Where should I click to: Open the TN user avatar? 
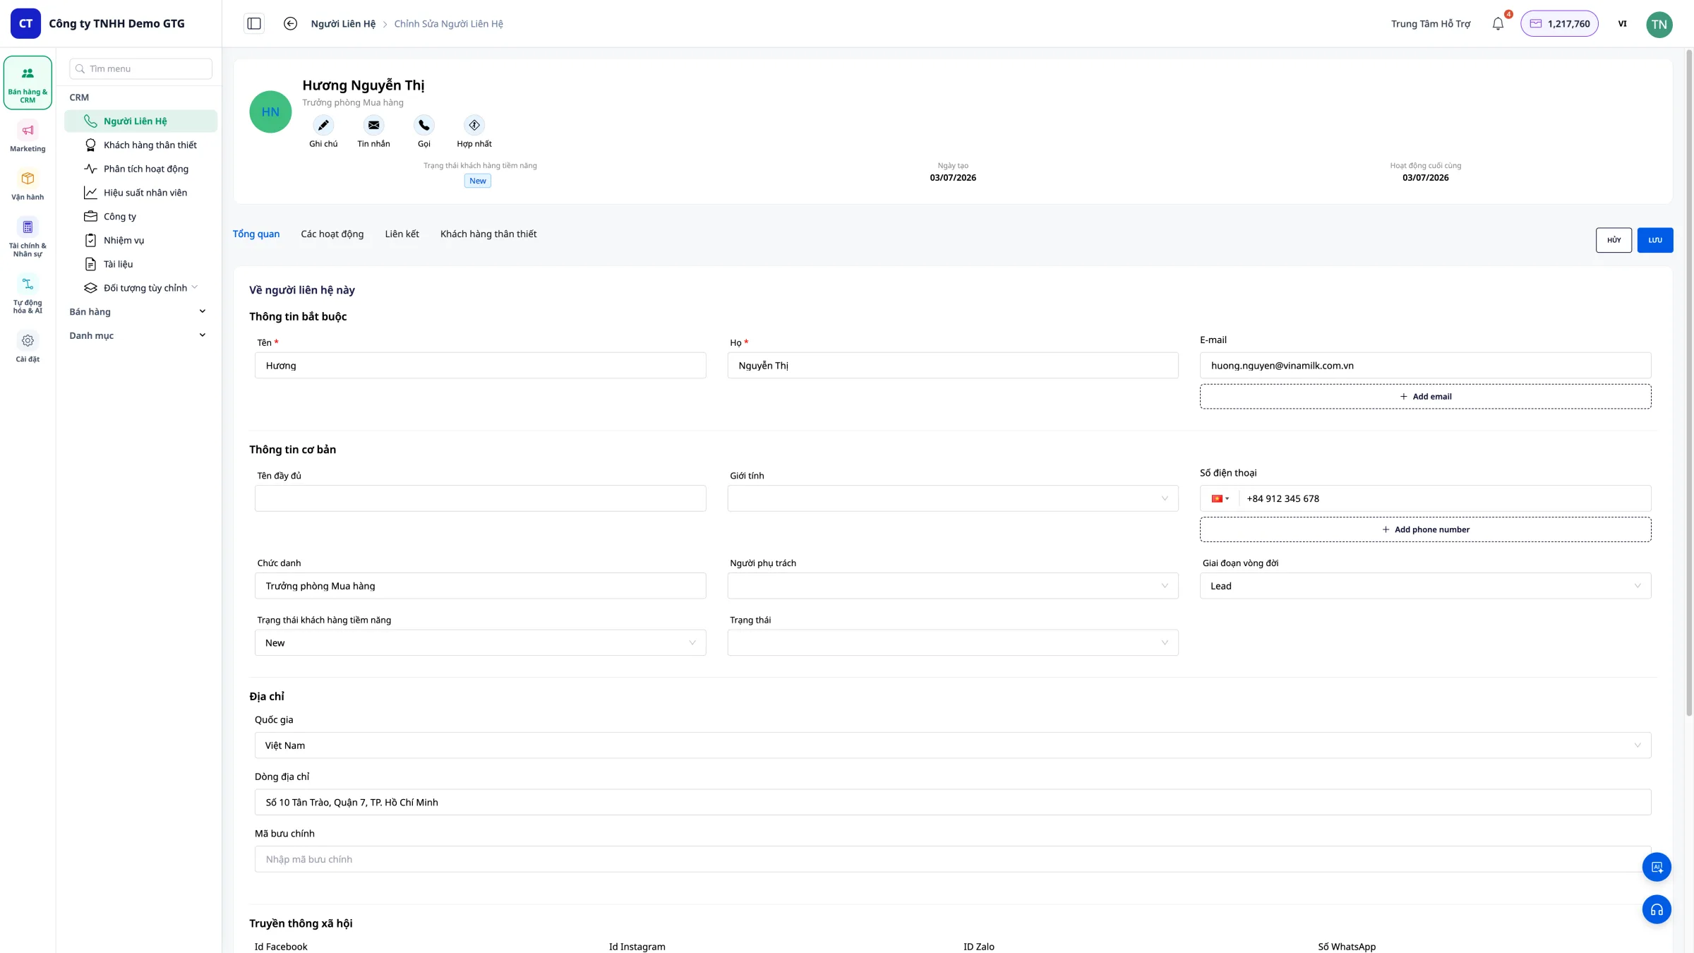(x=1659, y=24)
